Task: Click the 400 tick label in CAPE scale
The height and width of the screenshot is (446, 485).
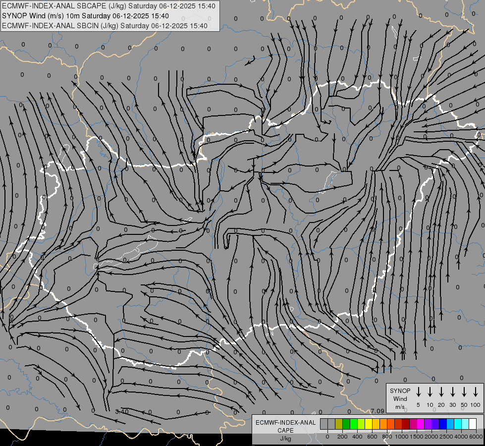Action: pyautogui.click(x=357, y=437)
